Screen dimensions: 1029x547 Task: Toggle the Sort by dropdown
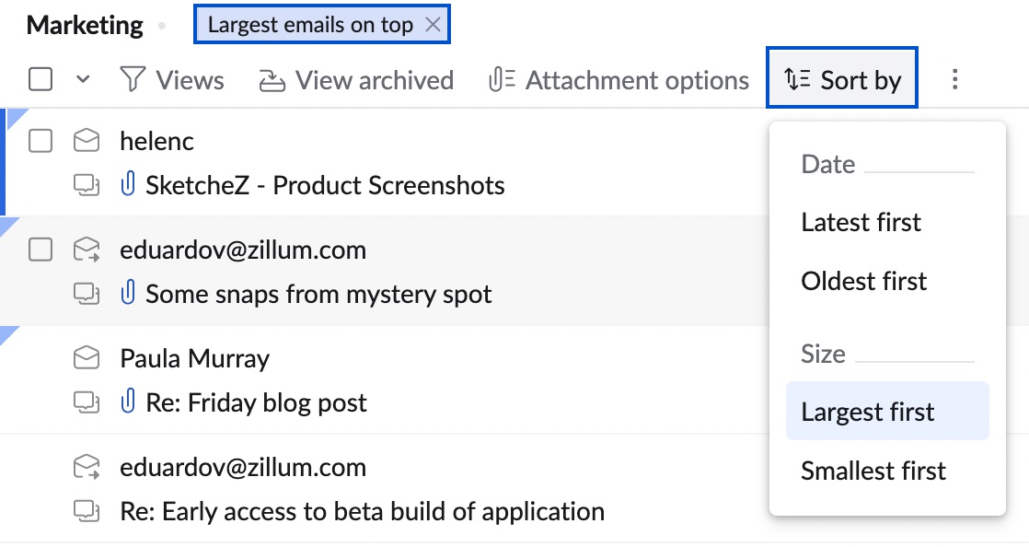pos(842,80)
